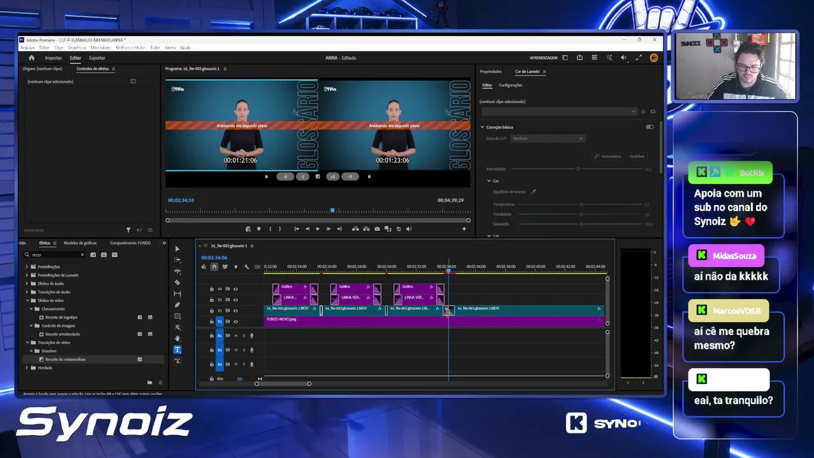
Task: Click the new bin folder icon in Efeitos
Action: [x=149, y=382]
